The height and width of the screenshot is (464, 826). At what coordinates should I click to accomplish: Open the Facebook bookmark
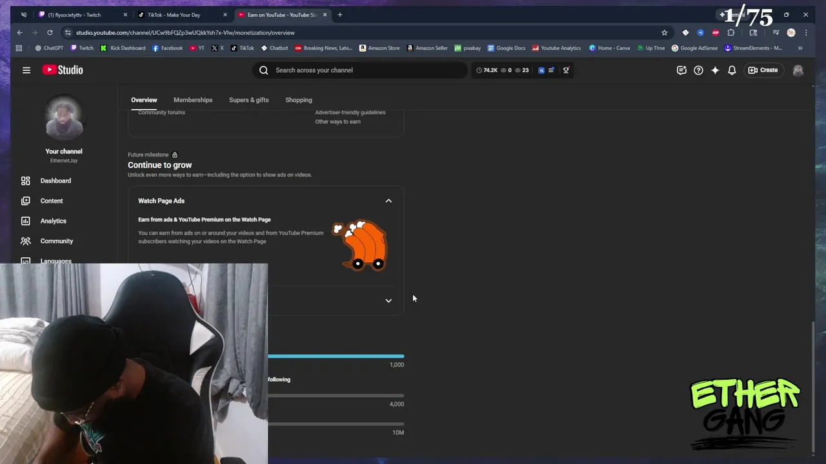pos(167,48)
